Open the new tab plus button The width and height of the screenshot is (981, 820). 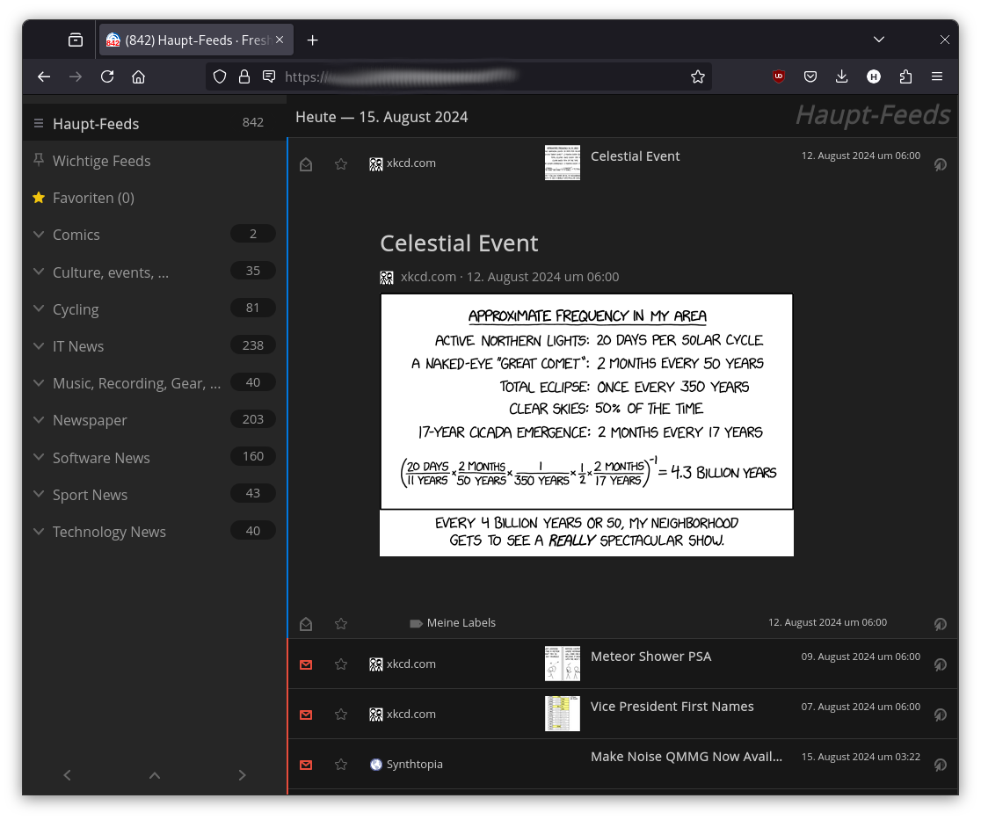click(312, 40)
